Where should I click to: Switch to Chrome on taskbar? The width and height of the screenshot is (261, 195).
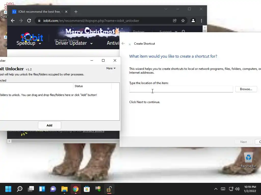[x=75, y=189]
